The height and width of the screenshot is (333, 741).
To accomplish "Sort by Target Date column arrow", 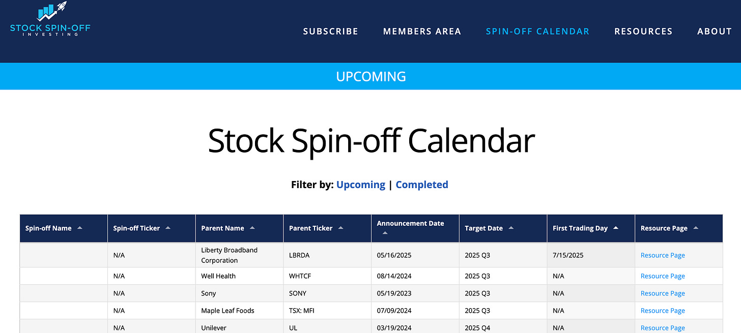I will 511,228.
